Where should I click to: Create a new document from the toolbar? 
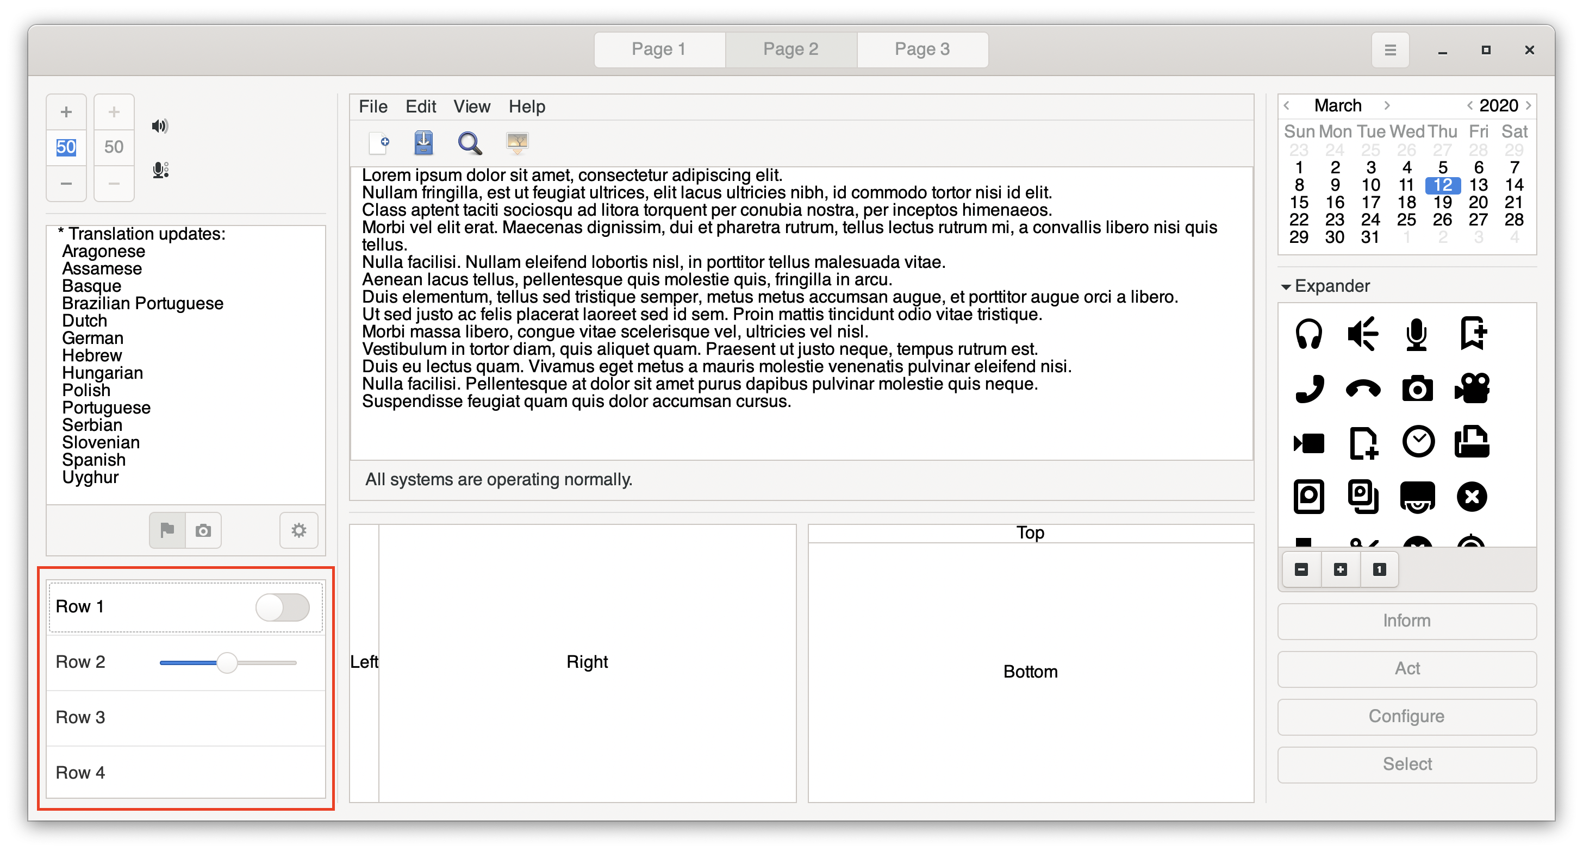coord(379,142)
